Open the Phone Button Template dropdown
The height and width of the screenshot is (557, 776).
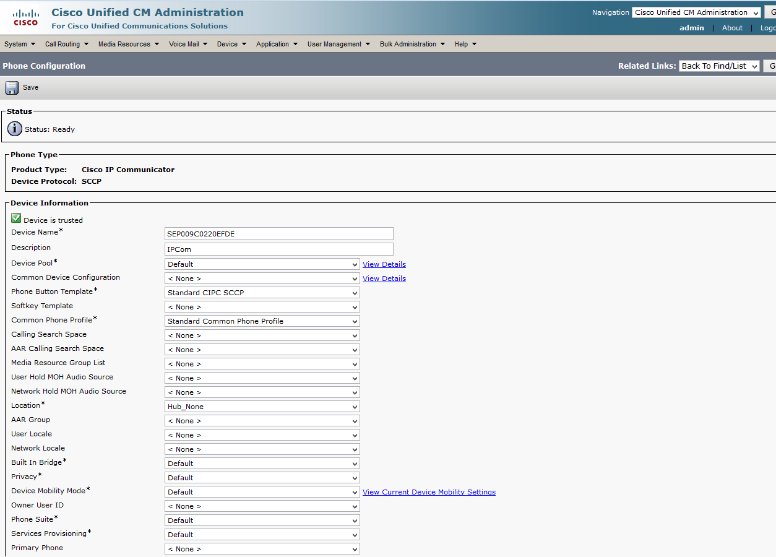click(262, 293)
